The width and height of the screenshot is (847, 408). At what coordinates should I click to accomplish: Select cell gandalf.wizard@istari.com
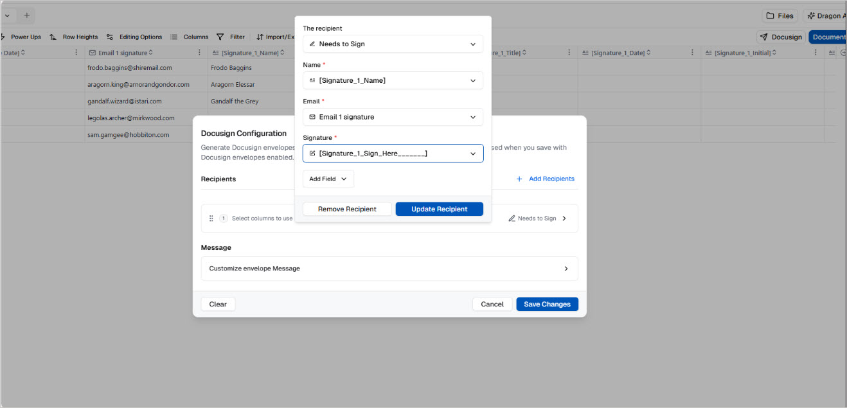tap(145, 101)
